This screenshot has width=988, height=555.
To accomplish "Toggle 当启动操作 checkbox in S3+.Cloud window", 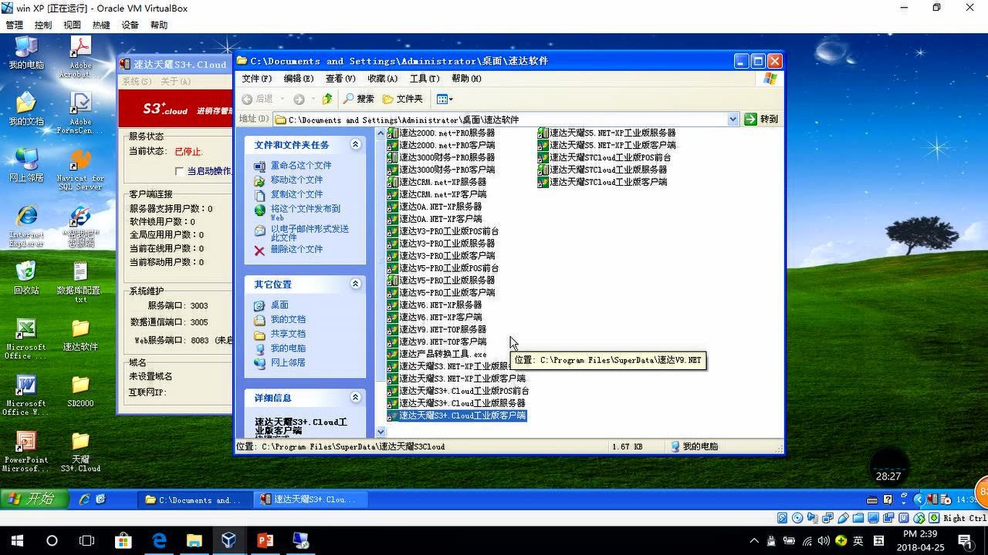I will 179,171.
